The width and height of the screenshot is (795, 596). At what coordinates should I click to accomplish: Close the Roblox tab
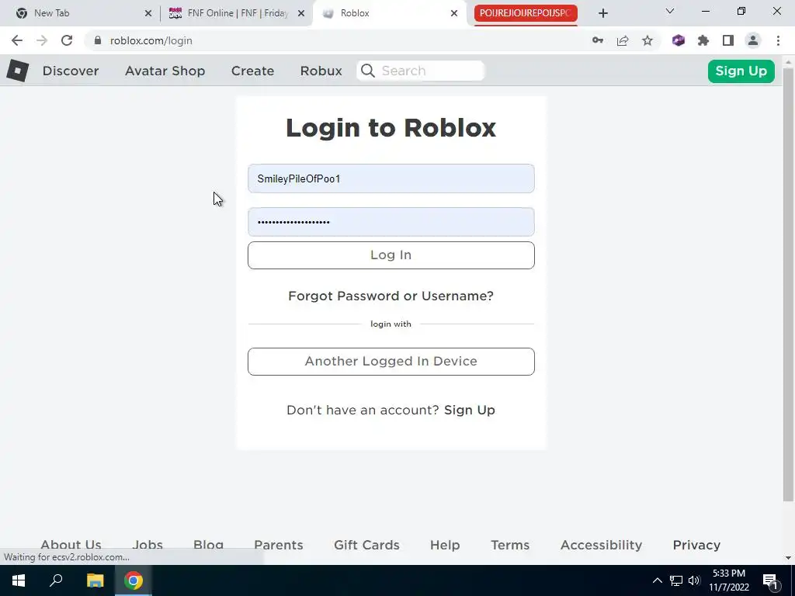(x=454, y=13)
